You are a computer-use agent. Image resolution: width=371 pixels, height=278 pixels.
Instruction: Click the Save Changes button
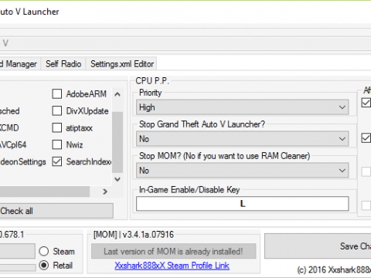point(318,246)
